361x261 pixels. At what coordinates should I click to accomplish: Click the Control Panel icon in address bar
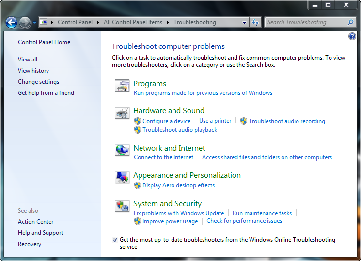tap(44, 22)
